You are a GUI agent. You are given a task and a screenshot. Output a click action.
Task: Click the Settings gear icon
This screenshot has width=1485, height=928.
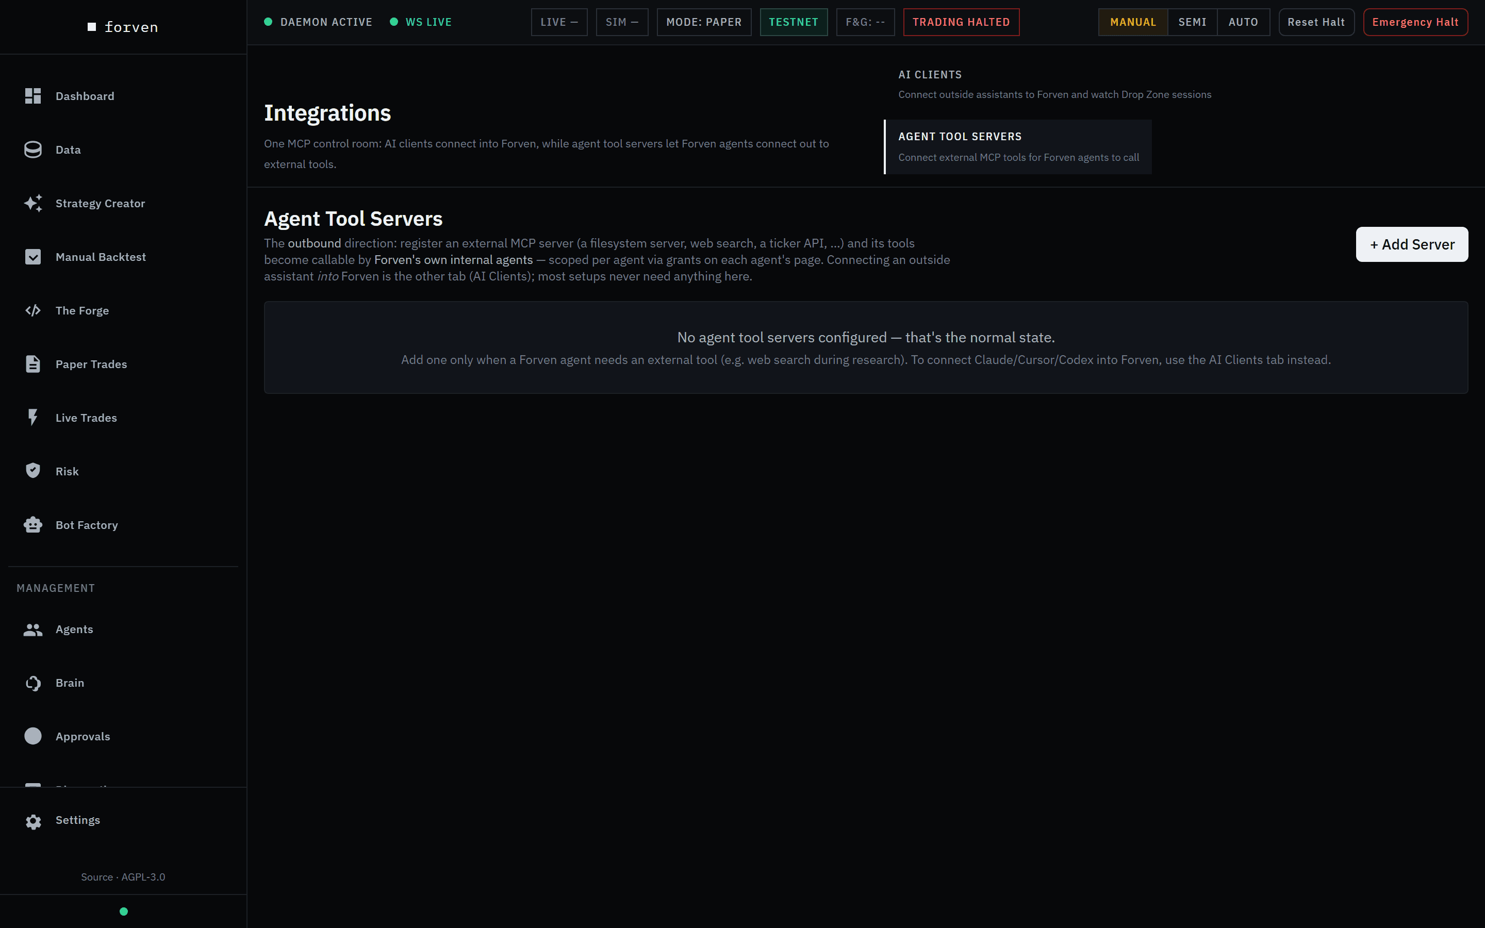pos(33,821)
